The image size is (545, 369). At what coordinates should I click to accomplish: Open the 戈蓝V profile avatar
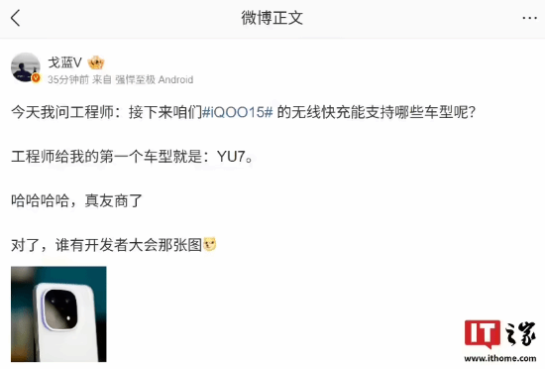click(x=26, y=67)
